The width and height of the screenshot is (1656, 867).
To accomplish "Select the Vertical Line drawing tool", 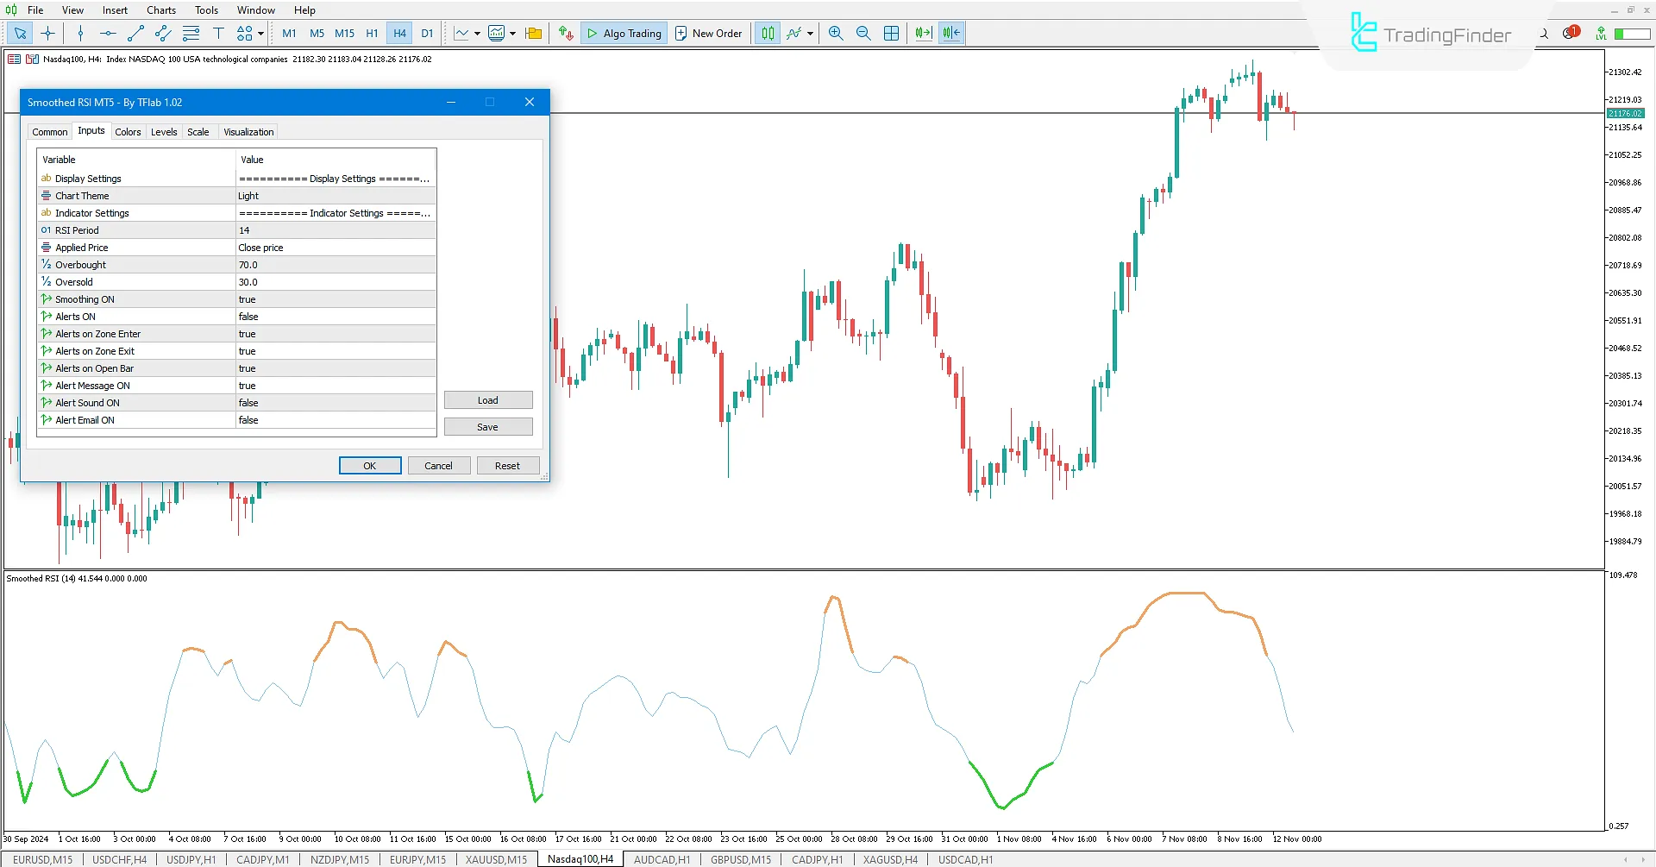I will tap(80, 33).
